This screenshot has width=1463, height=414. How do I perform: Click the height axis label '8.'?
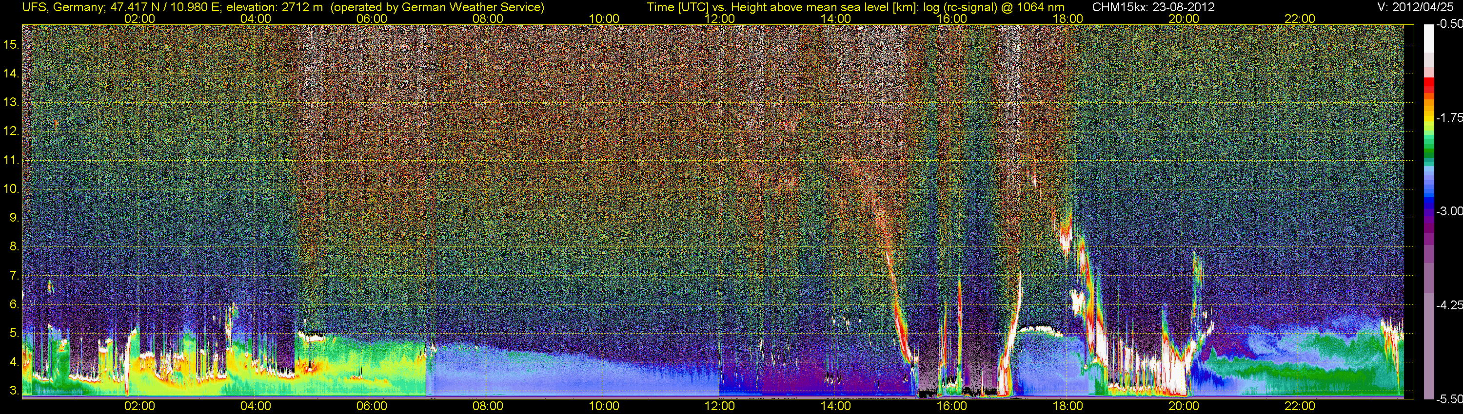point(15,247)
